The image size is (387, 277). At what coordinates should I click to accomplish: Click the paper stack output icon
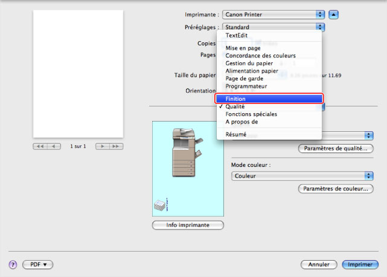tap(160, 206)
